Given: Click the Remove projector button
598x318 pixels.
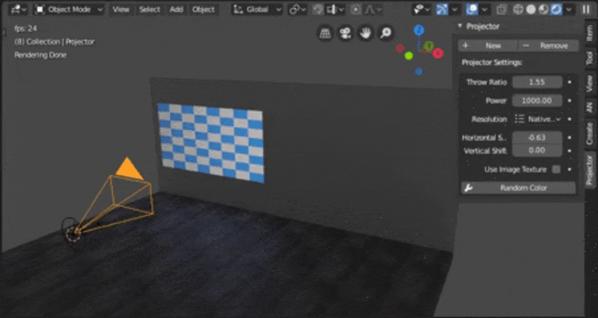Looking at the screenshot, I should (548, 45).
